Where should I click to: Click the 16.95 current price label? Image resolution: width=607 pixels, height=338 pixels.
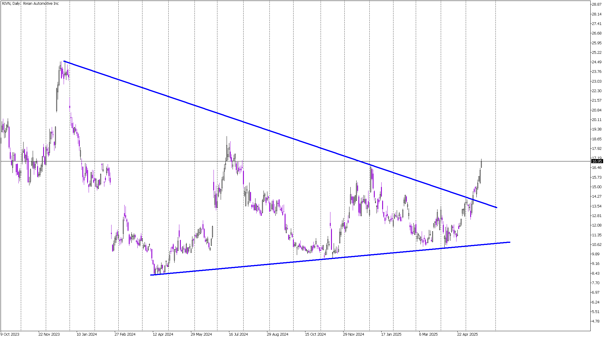(x=597, y=161)
